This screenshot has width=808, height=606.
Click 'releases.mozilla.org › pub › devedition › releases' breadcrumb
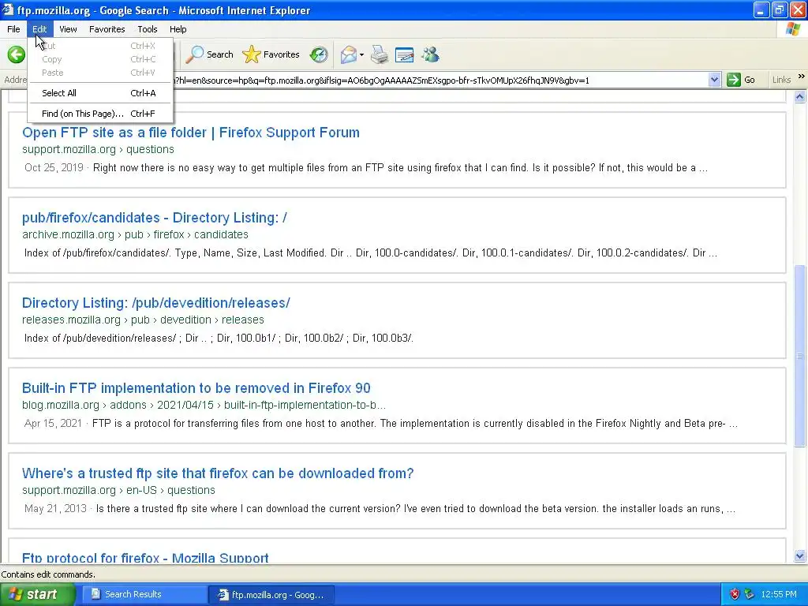pyautogui.click(x=144, y=320)
